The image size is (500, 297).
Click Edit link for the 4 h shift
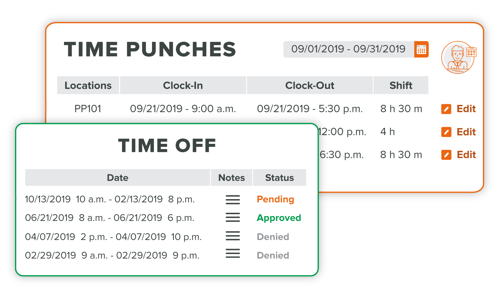pyautogui.click(x=466, y=132)
